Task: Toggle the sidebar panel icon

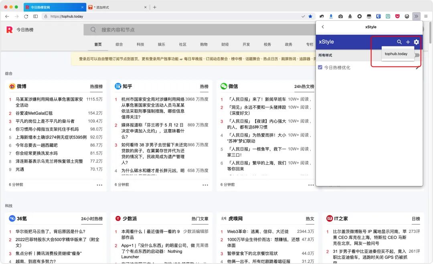Action: tap(35, 16)
